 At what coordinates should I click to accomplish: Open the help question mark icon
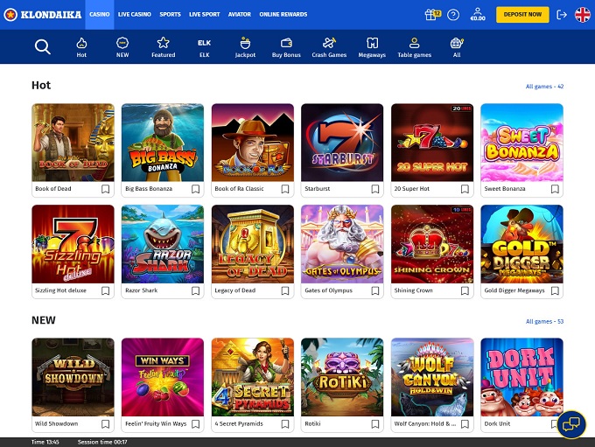tap(453, 15)
